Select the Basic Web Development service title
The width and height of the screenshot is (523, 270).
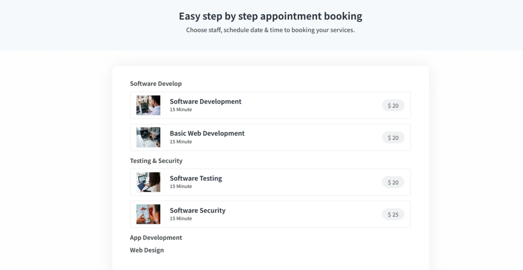pos(207,134)
